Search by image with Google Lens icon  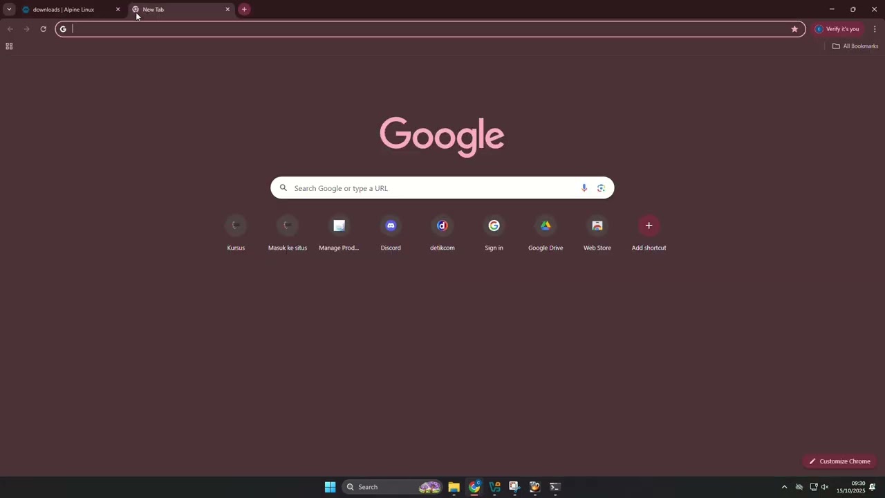(601, 188)
